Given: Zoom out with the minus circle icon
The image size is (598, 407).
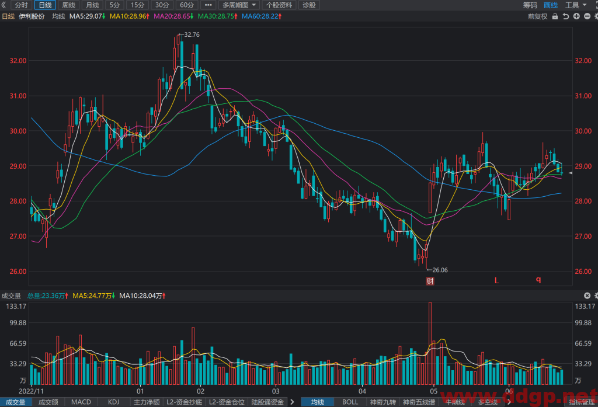Looking at the screenshot, I should 587,16.
